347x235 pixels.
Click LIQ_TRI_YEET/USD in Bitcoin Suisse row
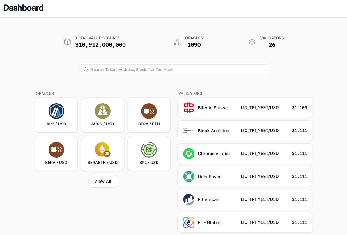260,107
